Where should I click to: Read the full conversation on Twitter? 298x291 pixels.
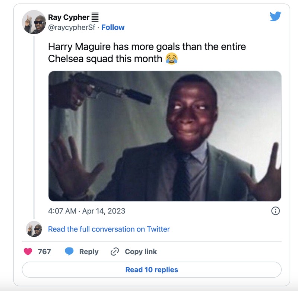[109, 229]
